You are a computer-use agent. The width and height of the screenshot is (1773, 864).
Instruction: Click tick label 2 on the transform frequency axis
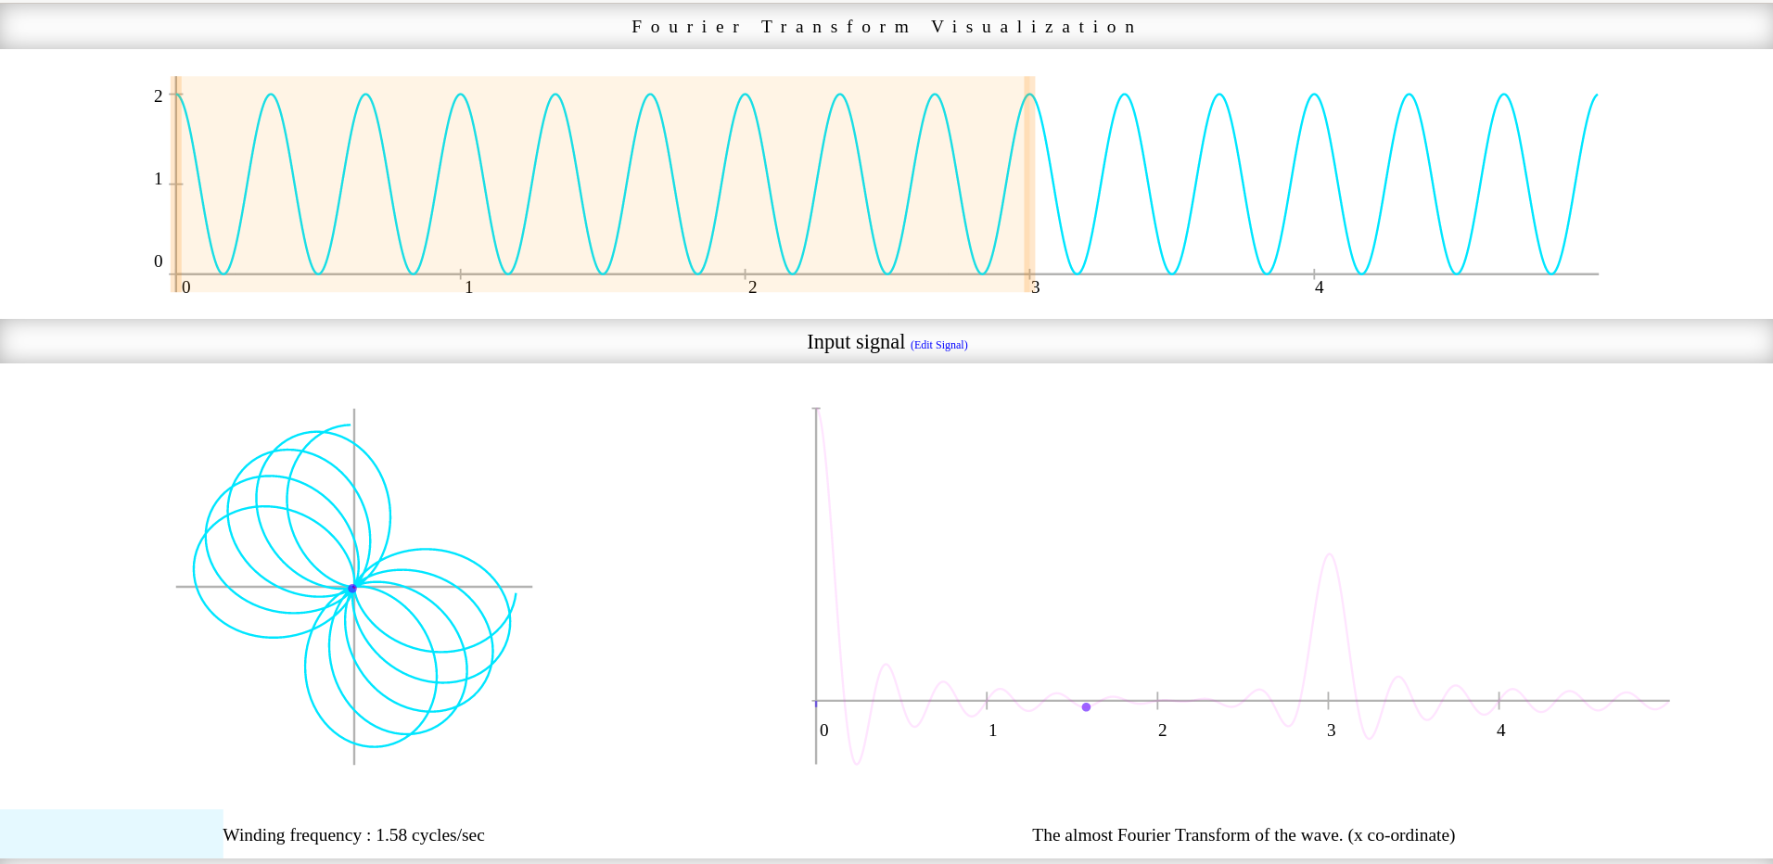click(x=1162, y=731)
